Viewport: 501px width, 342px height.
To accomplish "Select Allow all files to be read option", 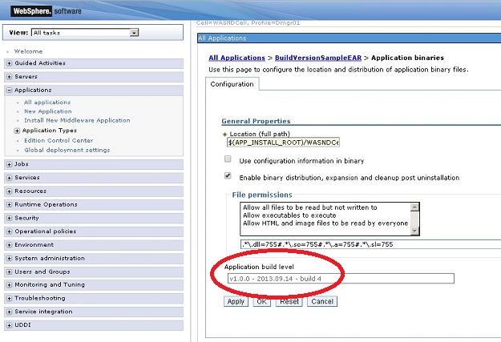I will pyautogui.click(x=310, y=207).
